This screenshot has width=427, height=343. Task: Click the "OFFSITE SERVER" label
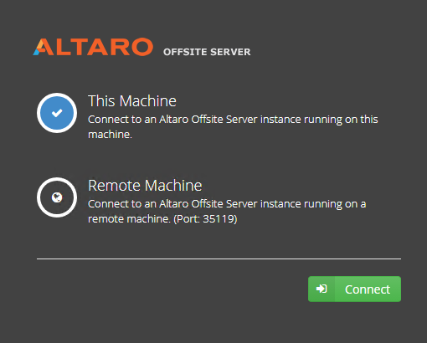[x=207, y=52]
